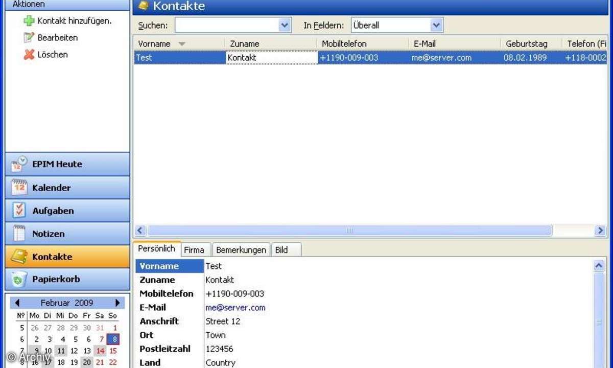613x368 pixels.
Task: Click the details pane scroll up arrow
Action: 599,266
